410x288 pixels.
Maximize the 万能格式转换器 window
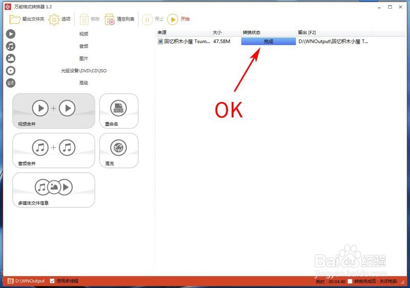tap(390, 7)
